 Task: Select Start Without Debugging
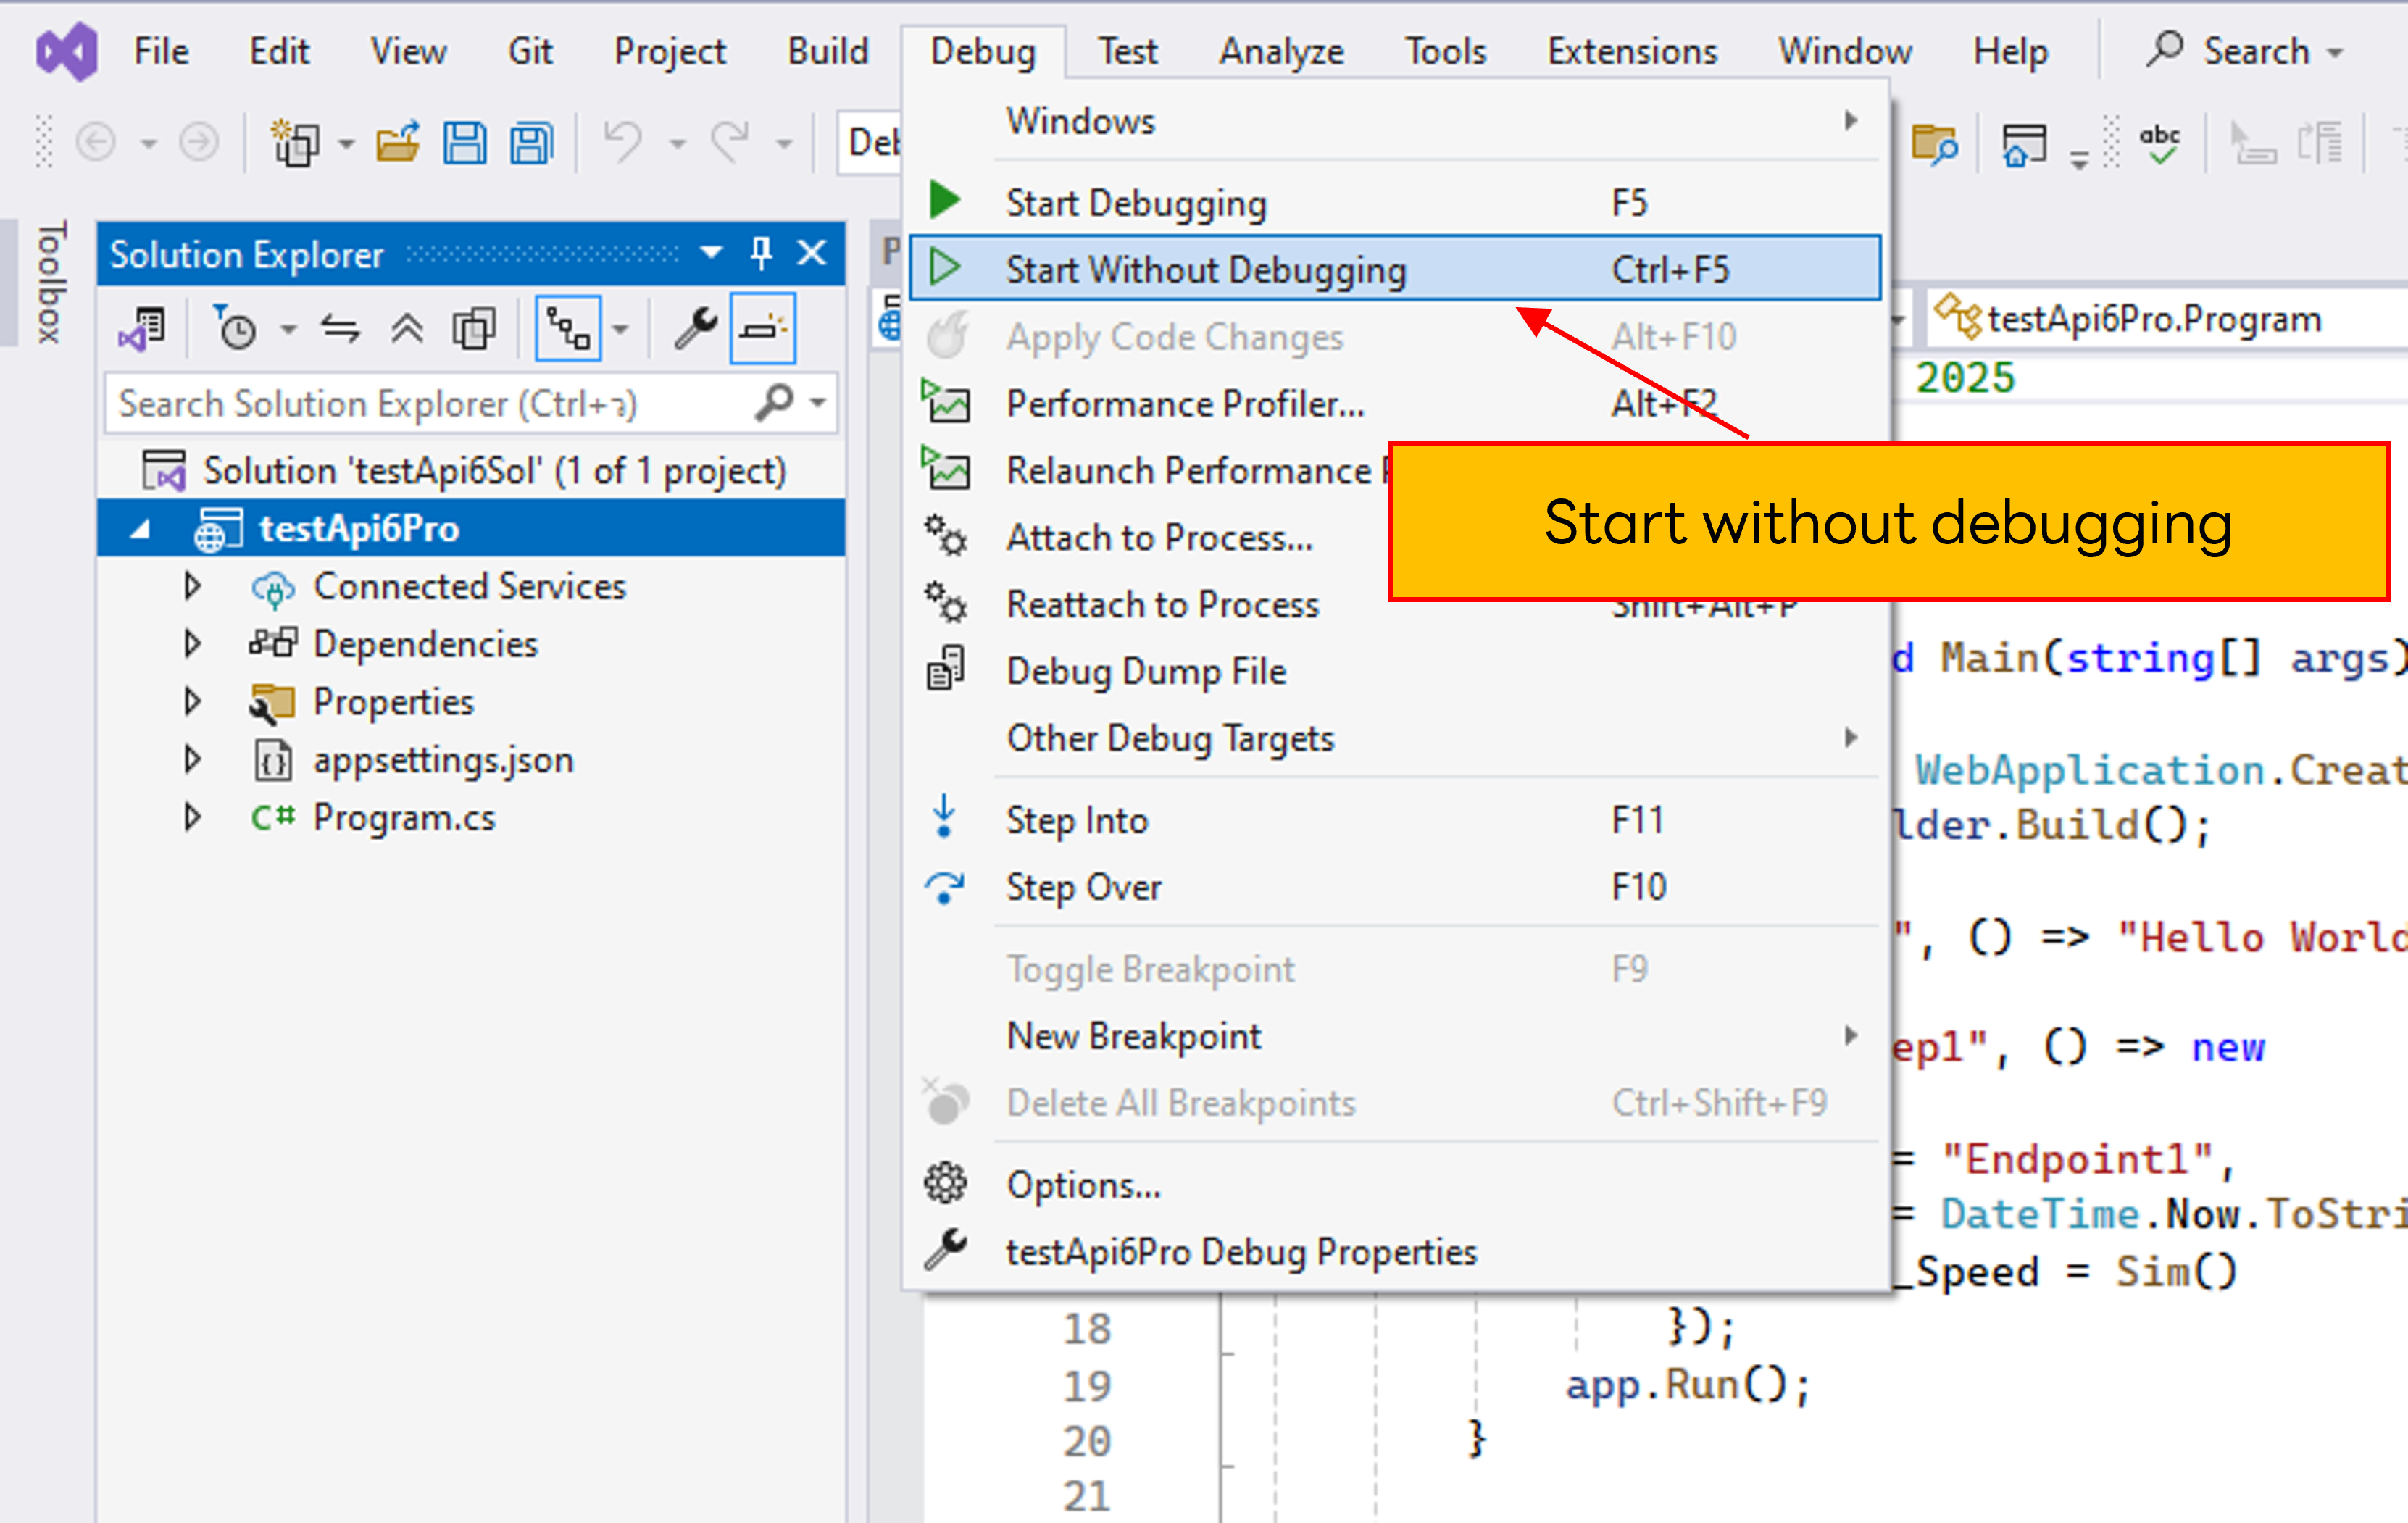[1208, 268]
